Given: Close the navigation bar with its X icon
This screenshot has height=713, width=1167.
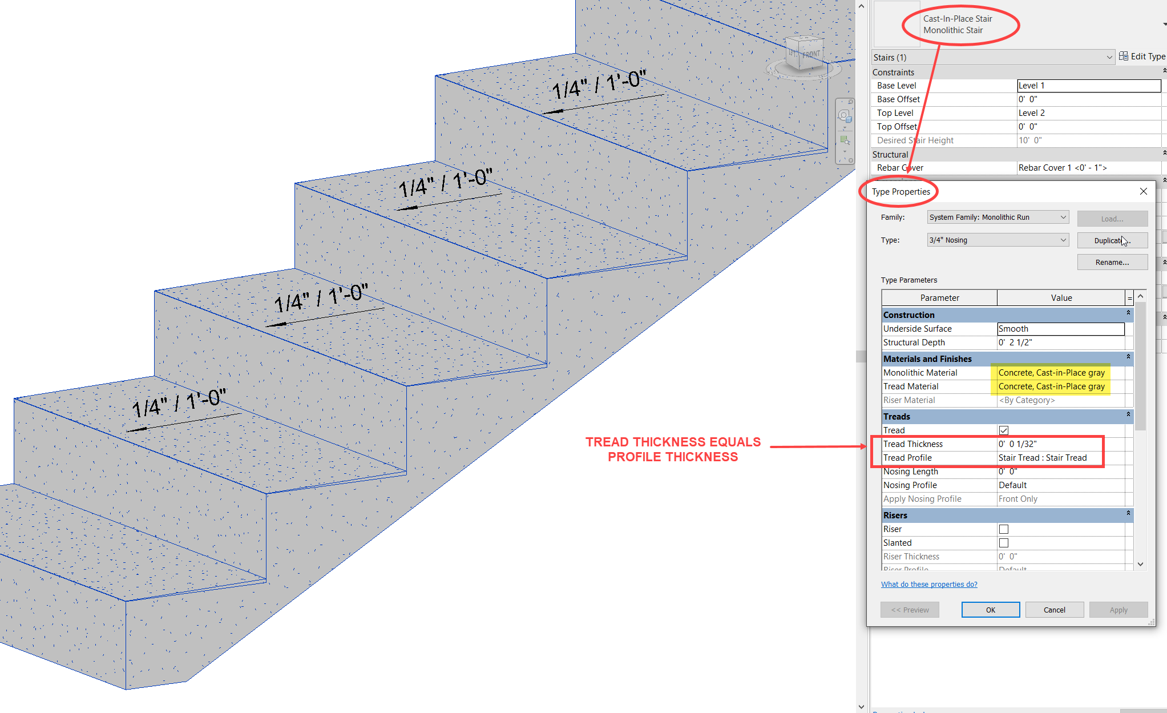Looking at the screenshot, I should 851,102.
